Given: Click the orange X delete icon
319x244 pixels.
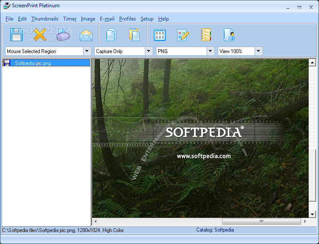Looking at the screenshot, I should [x=40, y=35].
